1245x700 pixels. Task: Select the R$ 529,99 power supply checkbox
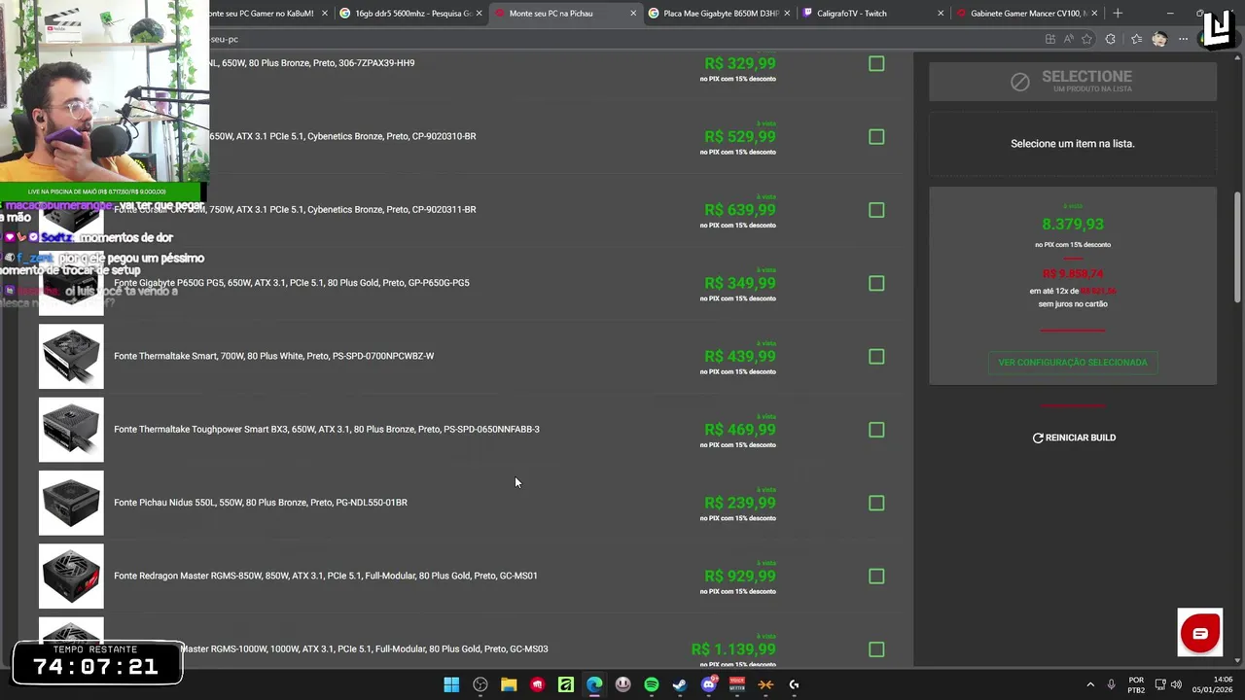pyautogui.click(x=876, y=137)
